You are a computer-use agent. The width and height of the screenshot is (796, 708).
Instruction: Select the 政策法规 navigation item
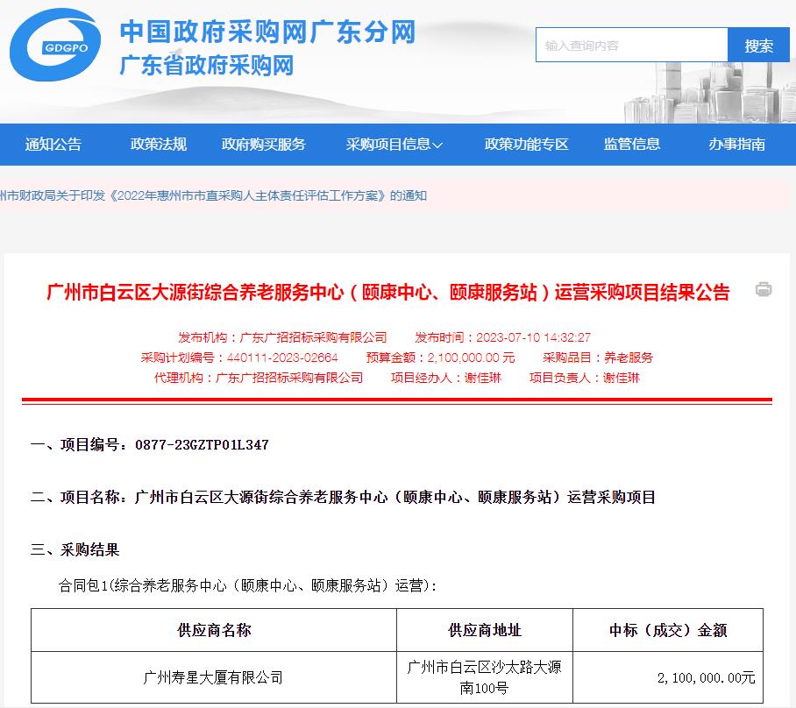[159, 145]
